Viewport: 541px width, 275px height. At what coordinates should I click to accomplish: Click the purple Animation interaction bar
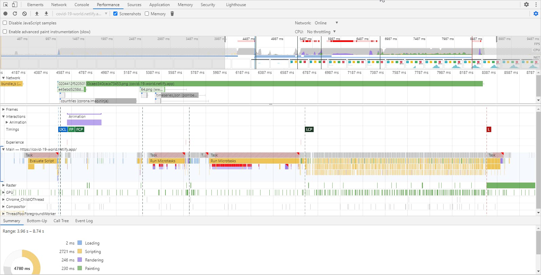(x=84, y=122)
